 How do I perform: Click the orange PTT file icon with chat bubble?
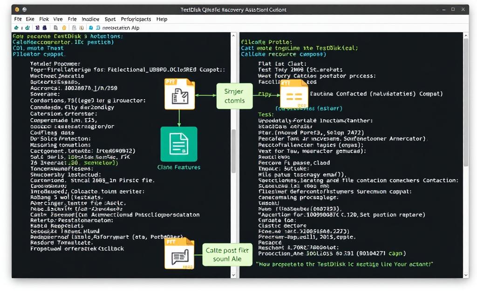tap(179, 254)
